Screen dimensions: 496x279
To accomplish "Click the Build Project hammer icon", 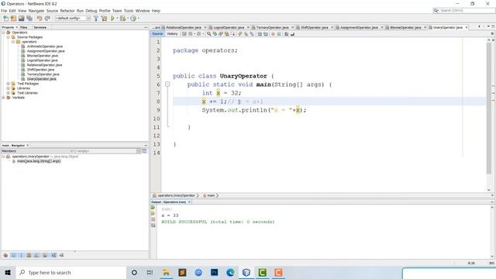I will [96, 19].
